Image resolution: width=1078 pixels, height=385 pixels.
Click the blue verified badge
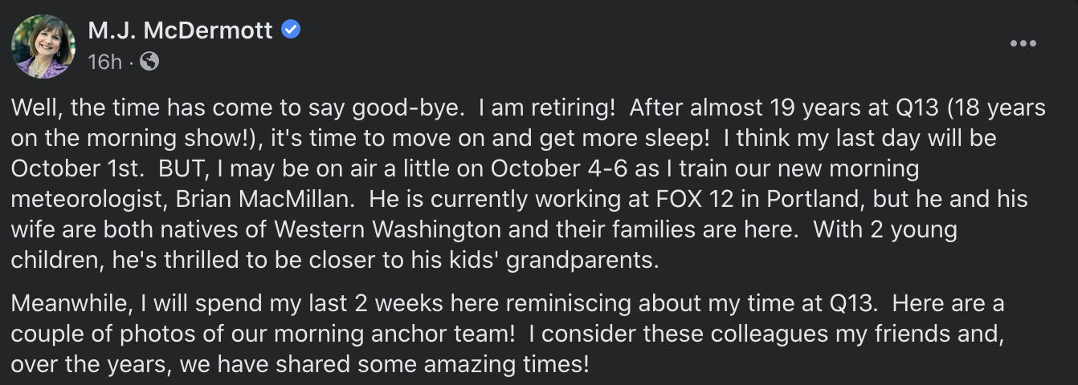[x=291, y=30]
